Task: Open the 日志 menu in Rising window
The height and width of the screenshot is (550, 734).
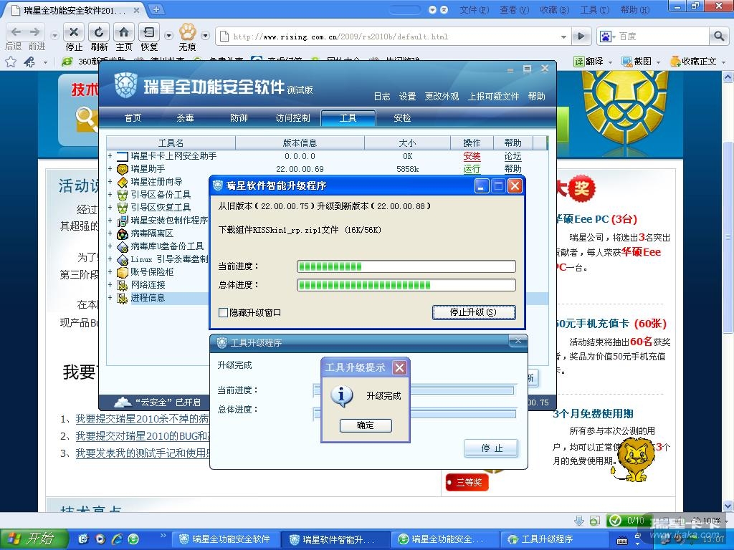Action: [381, 97]
